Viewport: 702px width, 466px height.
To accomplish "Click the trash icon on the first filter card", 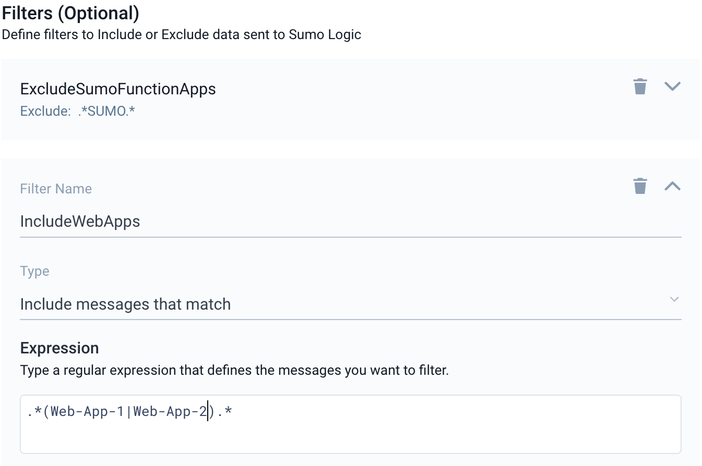I will click(x=640, y=87).
